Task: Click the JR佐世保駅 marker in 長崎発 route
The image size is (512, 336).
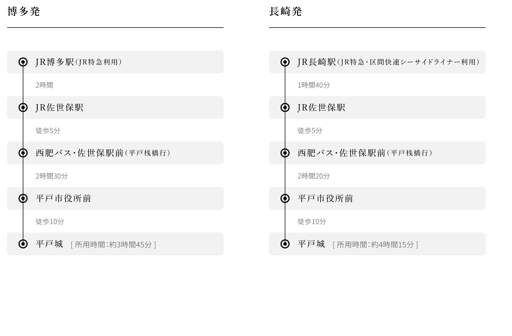Action: (285, 107)
